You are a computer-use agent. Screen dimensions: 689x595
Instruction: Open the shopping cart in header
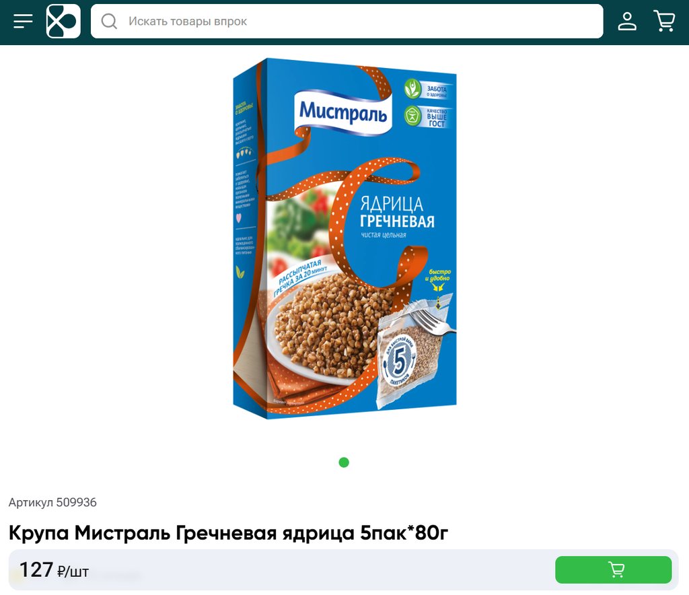click(x=665, y=21)
